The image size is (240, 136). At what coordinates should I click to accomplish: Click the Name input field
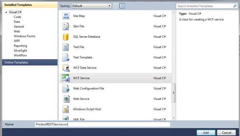pos(102,124)
